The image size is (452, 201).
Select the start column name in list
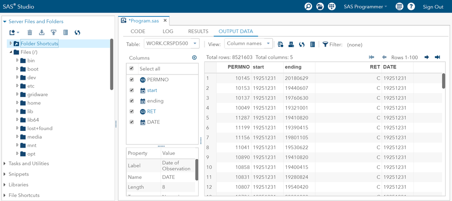(x=152, y=90)
